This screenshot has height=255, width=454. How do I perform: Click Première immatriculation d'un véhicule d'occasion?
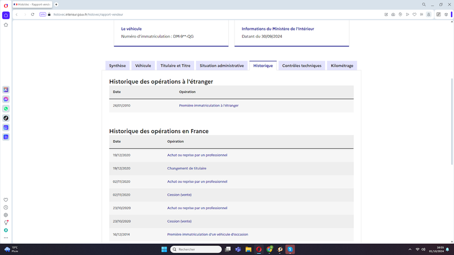[208, 235]
